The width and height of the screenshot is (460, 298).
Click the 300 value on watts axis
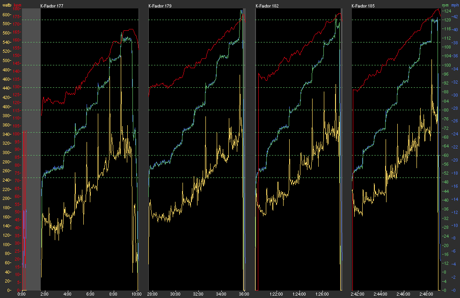[x=6, y=153]
